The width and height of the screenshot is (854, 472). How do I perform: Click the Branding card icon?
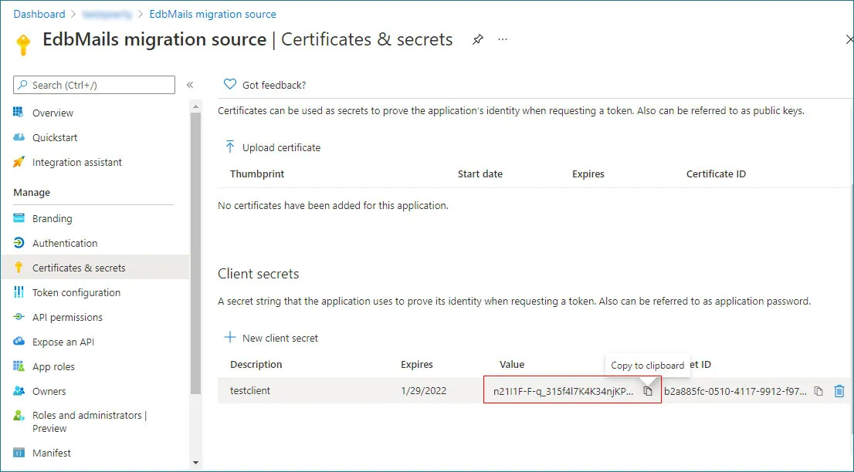pyautogui.click(x=19, y=218)
